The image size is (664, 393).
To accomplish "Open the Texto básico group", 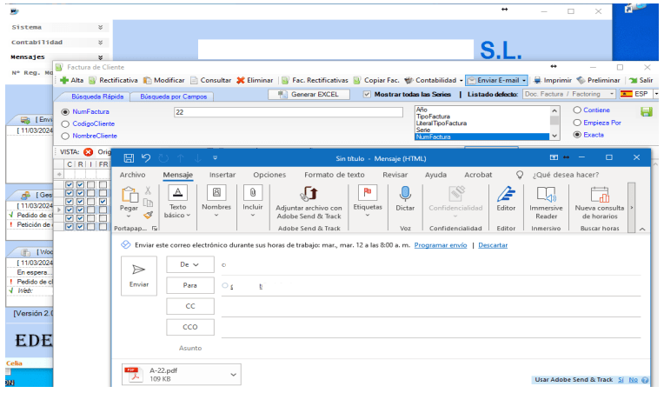I will coord(177,203).
